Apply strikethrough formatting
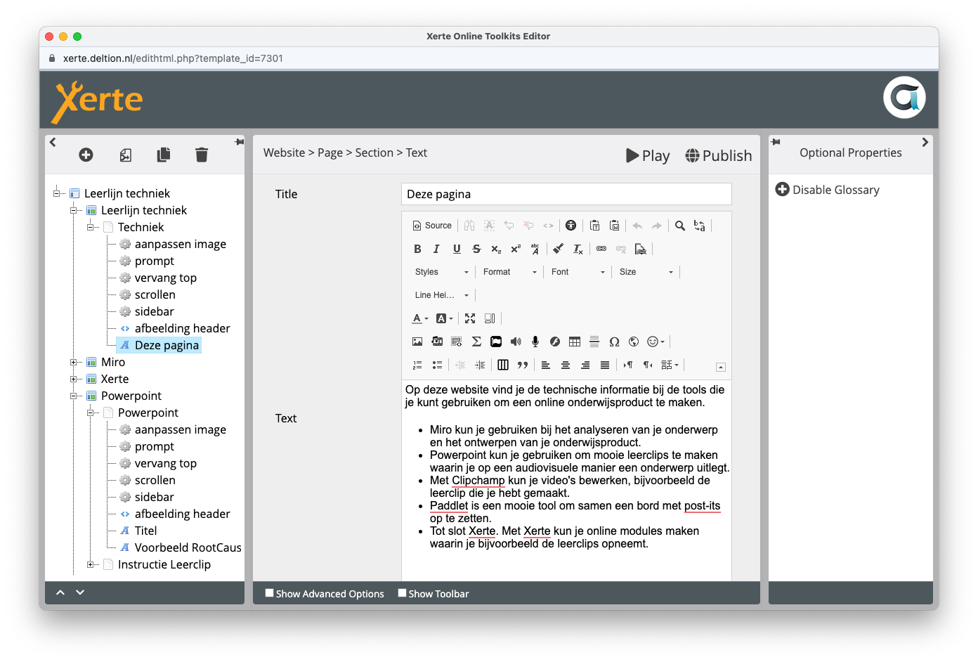This screenshot has width=978, height=662. pyautogui.click(x=476, y=249)
